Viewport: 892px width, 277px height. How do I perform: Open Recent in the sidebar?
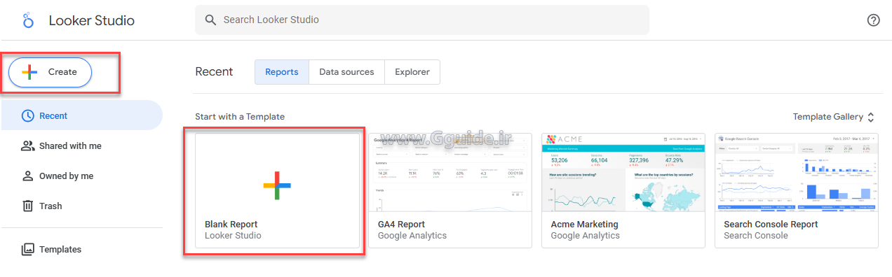tap(81, 115)
